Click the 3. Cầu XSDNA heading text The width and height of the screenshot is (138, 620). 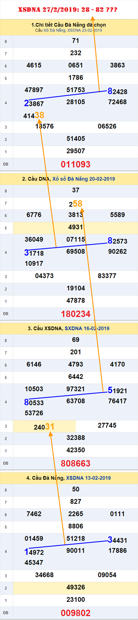(x=45, y=328)
